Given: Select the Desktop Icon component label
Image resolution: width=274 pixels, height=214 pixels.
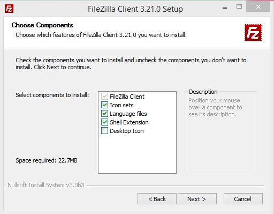Looking at the screenshot, I should point(127,131).
